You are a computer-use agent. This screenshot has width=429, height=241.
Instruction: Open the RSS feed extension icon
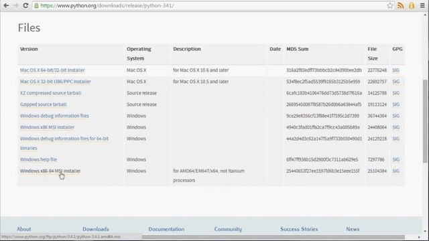click(x=401, y=5)
